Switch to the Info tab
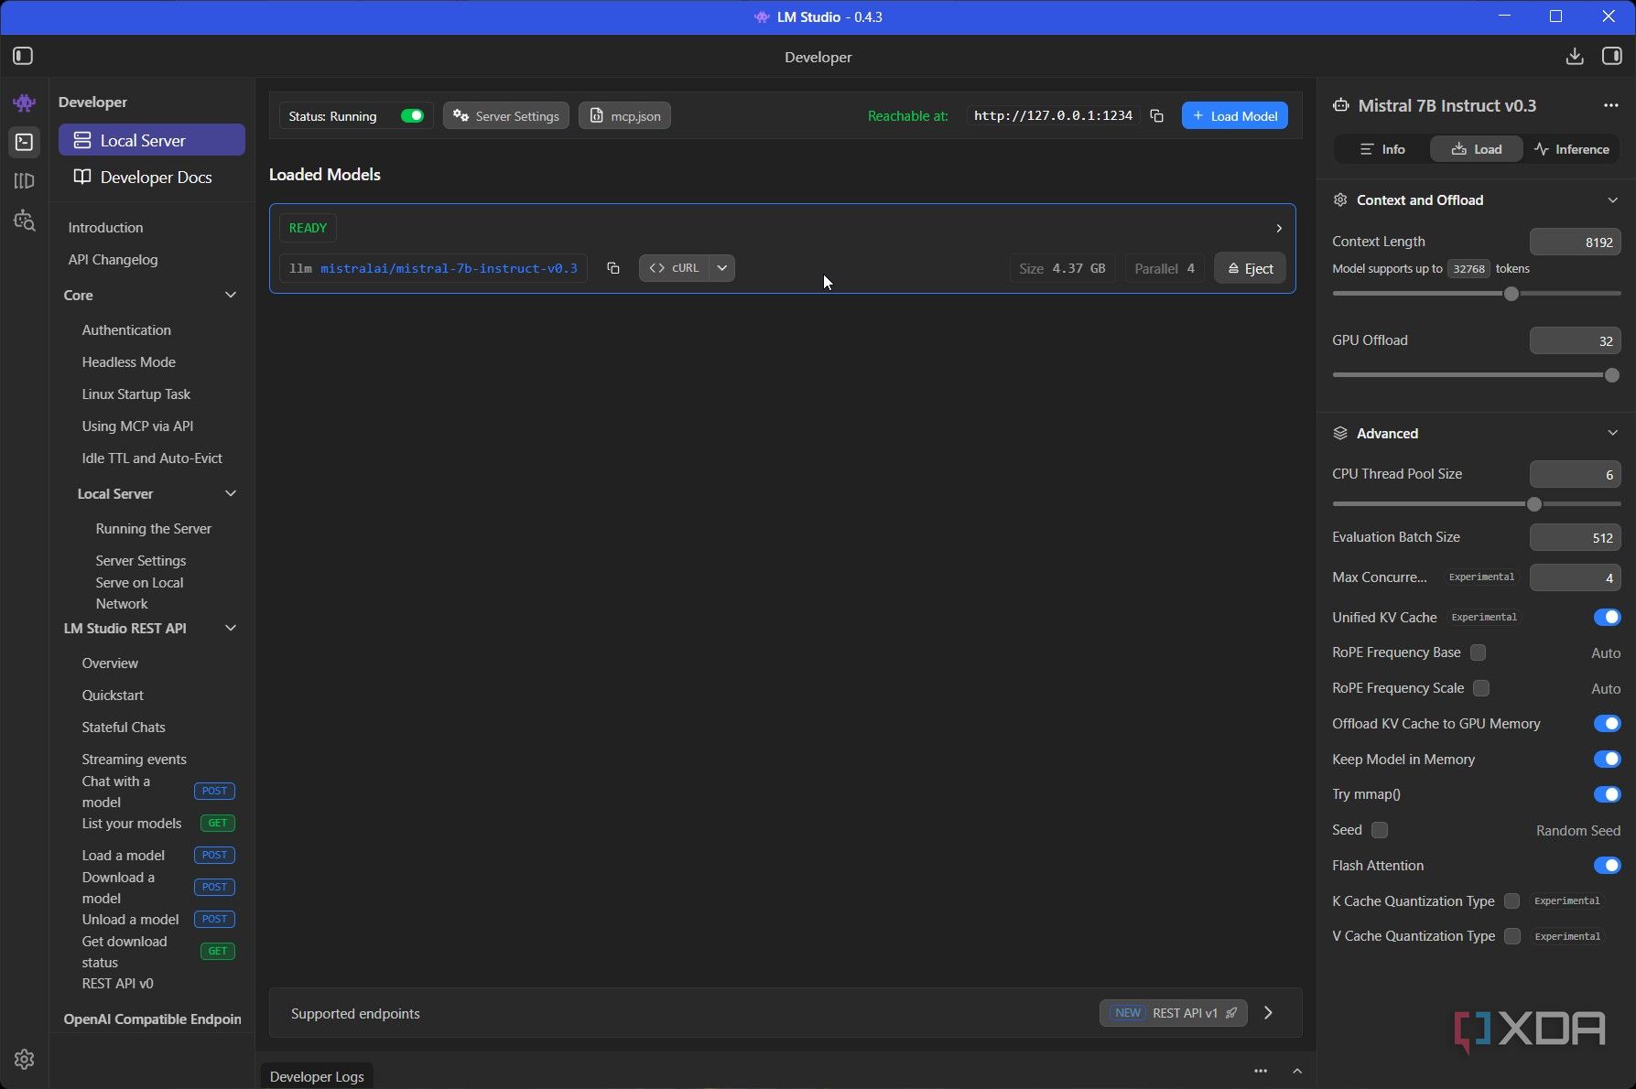1636x1089 pixels. coord(1382,149)
